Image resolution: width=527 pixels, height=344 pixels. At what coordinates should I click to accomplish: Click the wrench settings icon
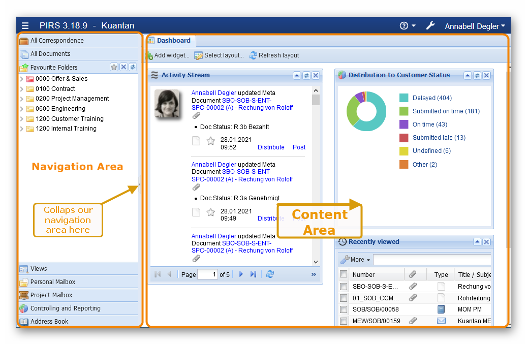click(430, 25)
